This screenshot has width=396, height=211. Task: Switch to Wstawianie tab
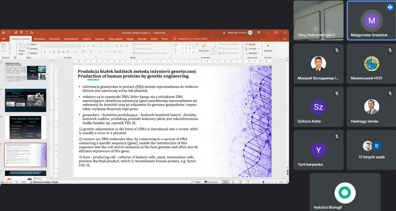39,39
